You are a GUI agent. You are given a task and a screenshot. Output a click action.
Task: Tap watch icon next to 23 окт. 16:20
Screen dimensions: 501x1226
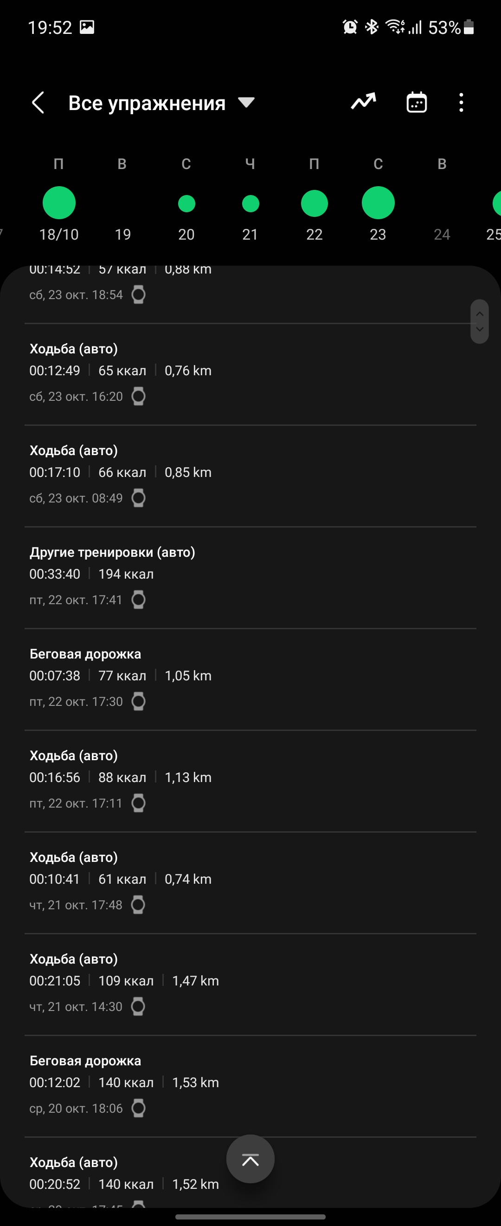pos(138,397)
